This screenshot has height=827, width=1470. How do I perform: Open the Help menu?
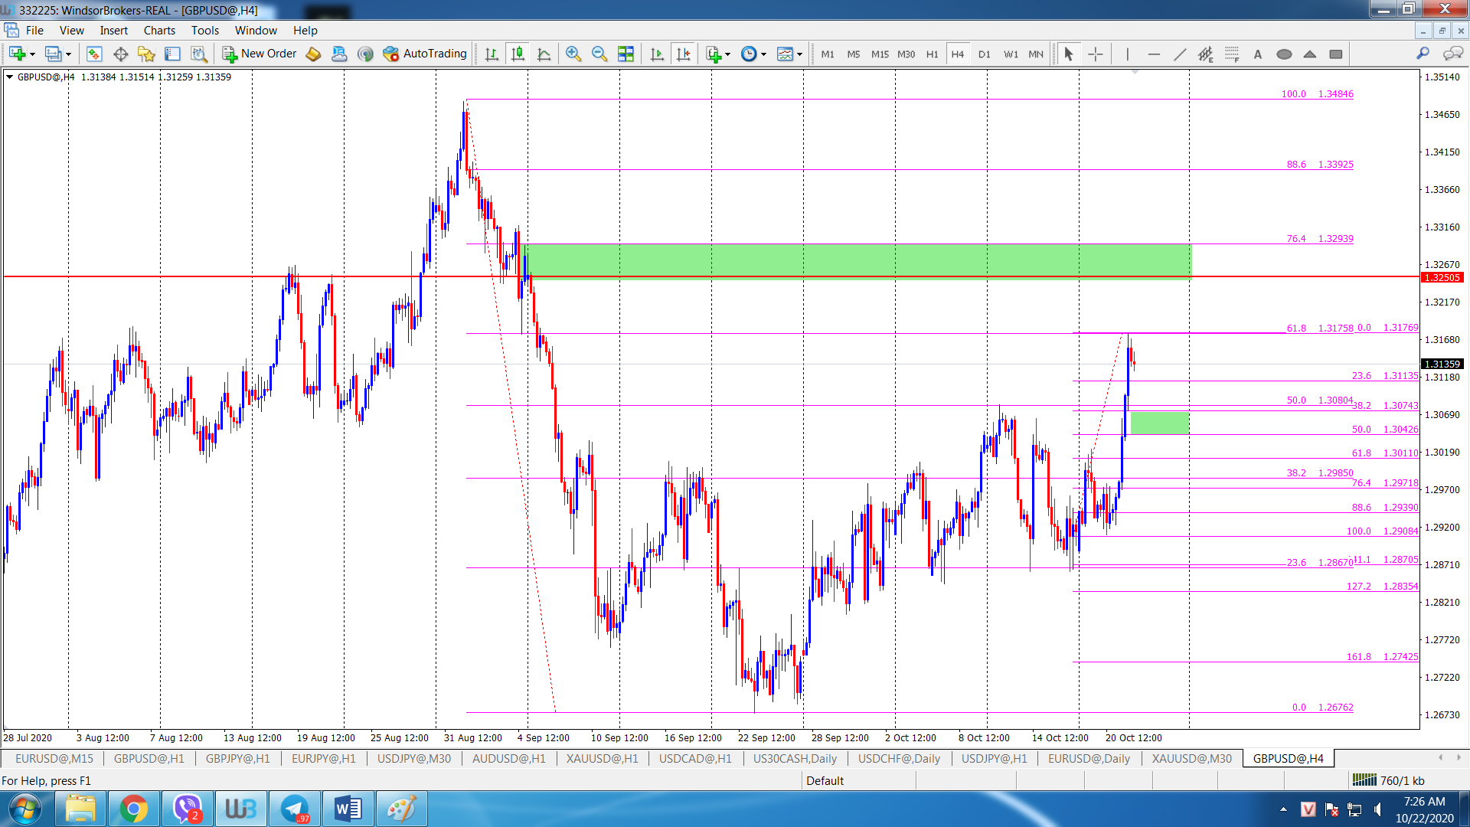coord(305,31)
